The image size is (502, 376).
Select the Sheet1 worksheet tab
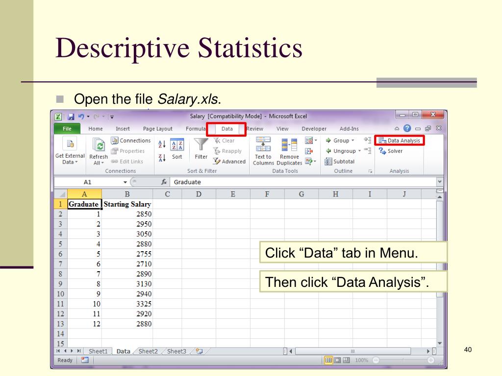[x=98, y=351]
